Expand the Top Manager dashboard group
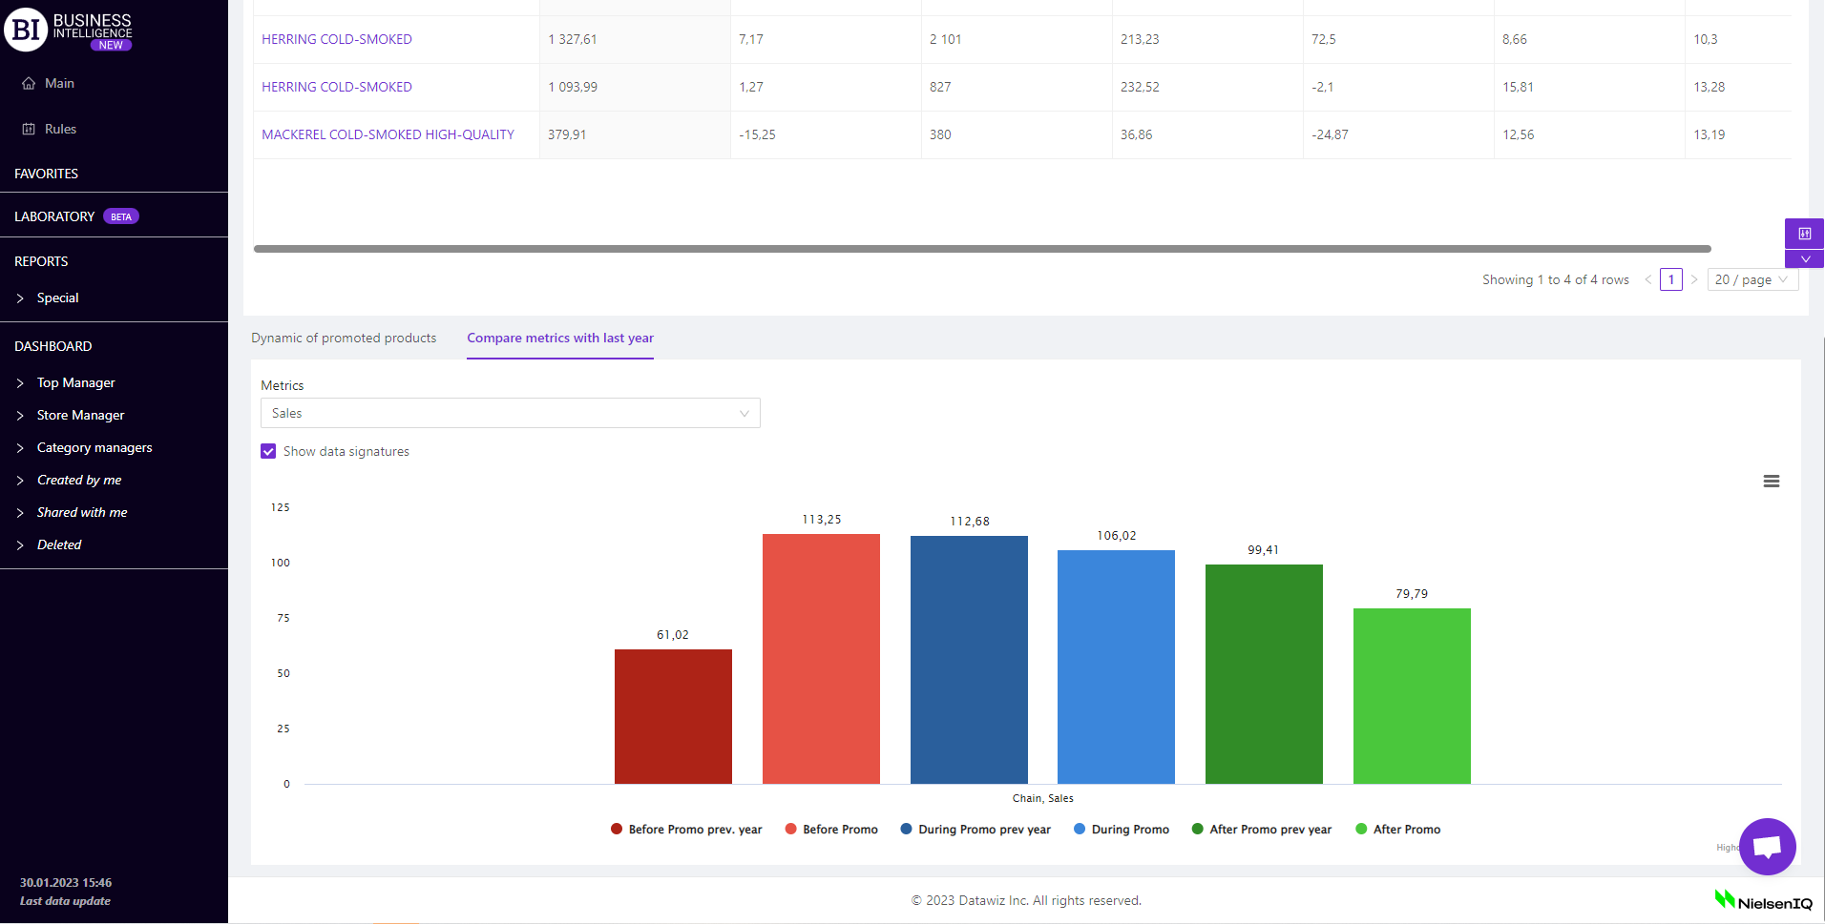 tap(75, 382)
